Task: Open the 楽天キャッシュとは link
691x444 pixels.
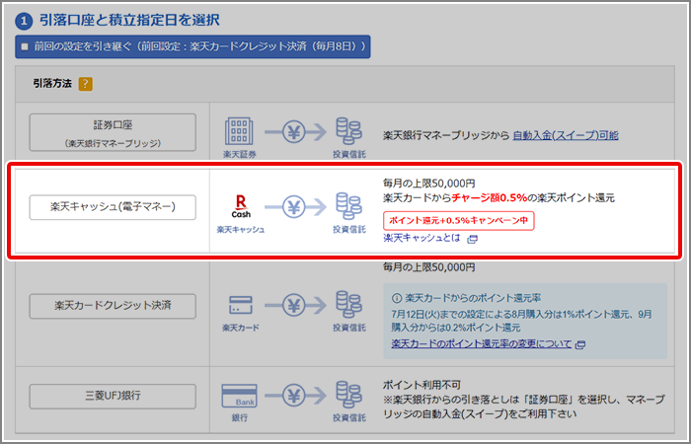Action: click(x=422, y=239)
